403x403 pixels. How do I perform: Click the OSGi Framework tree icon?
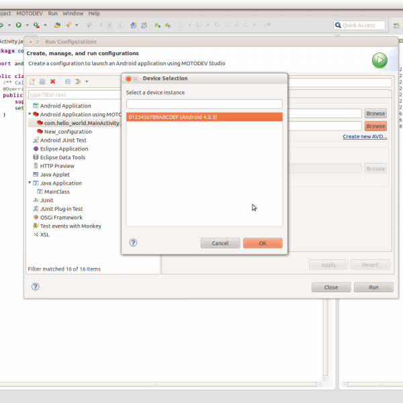(36, 217)
